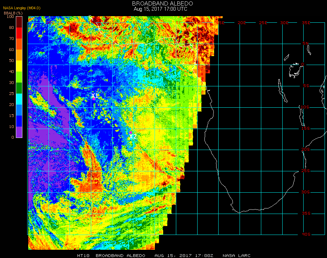Click the '5N' latitude label

[306, 43]
